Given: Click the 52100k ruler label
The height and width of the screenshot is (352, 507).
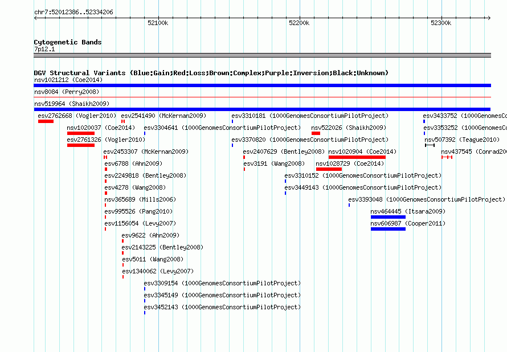Looking at the screenshot, I should click(158, 23).
